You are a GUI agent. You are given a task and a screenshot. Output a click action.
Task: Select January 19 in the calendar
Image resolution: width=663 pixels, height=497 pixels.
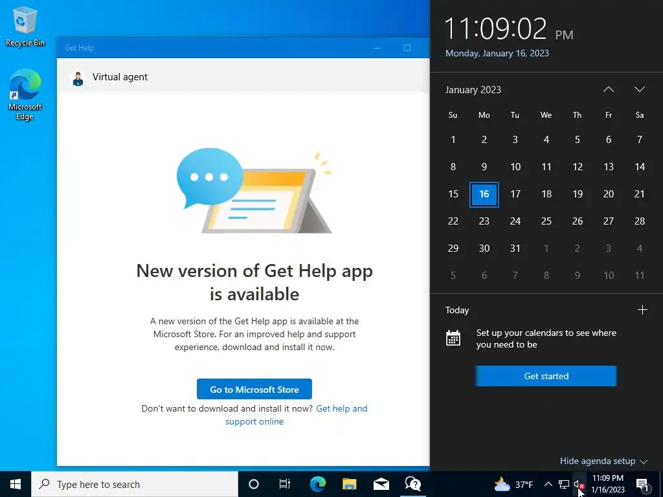pyautogui.click(x=577, y=194)
